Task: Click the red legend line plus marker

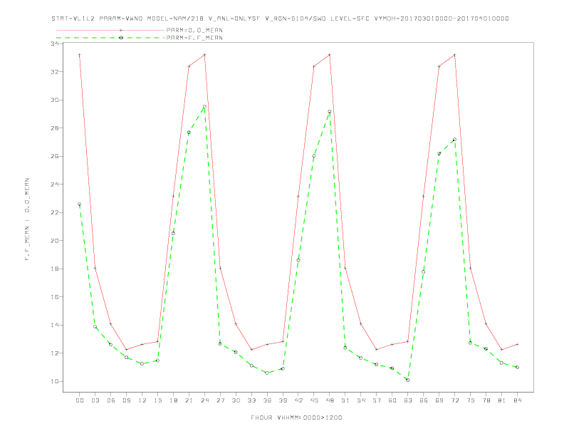Action: click(x=121, y=30)
